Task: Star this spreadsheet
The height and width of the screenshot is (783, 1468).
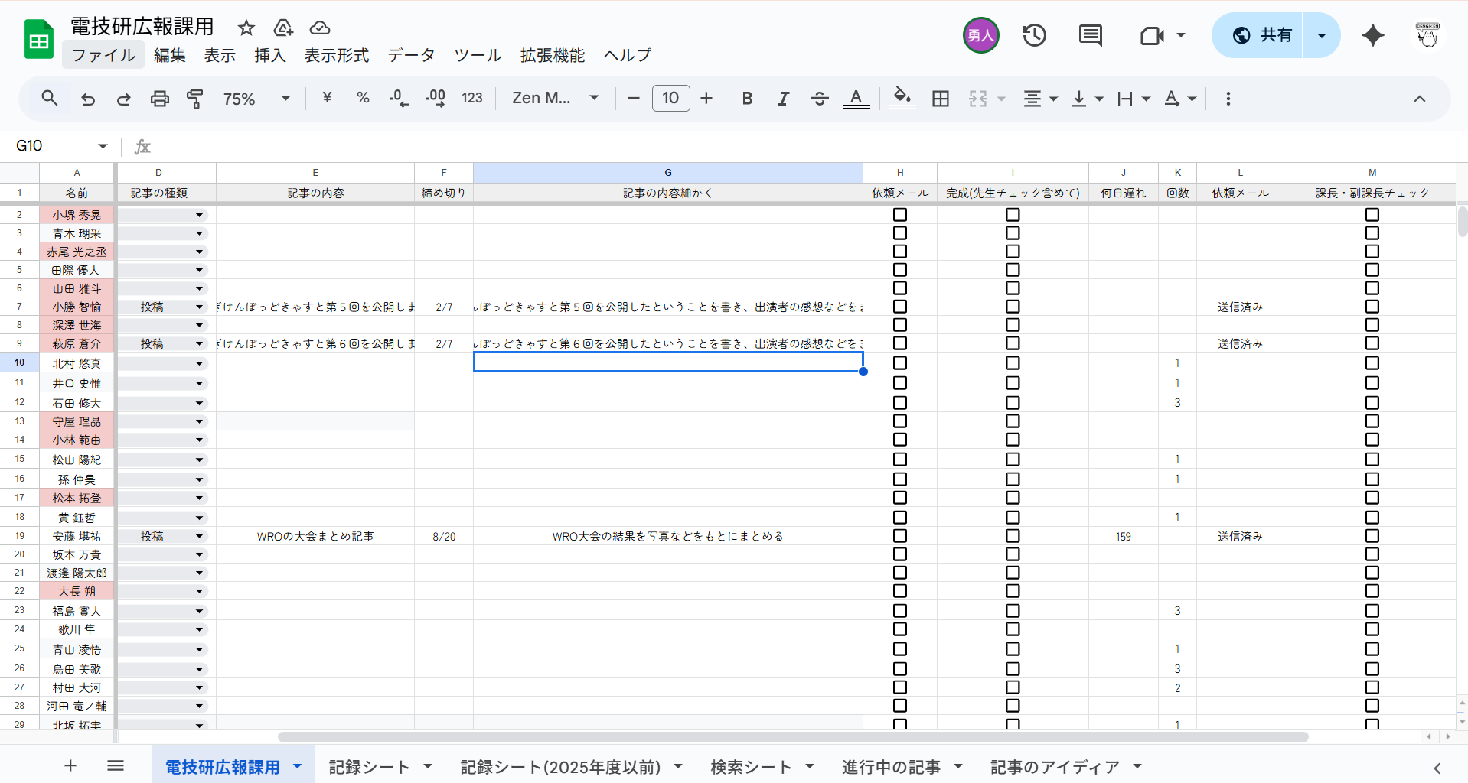Action: pos(246,28)
